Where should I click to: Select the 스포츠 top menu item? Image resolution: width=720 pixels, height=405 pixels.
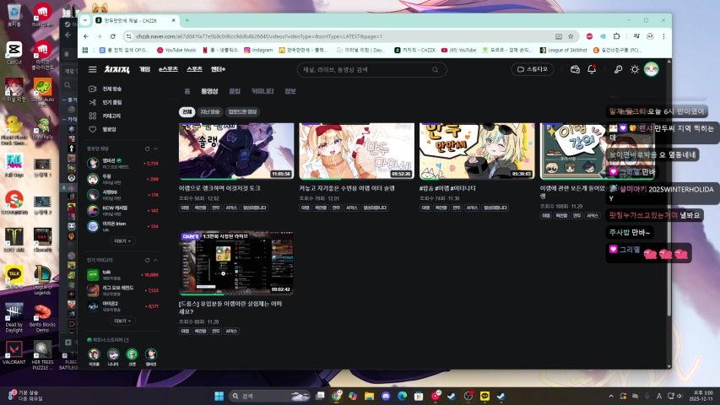[x=194, y=69]
